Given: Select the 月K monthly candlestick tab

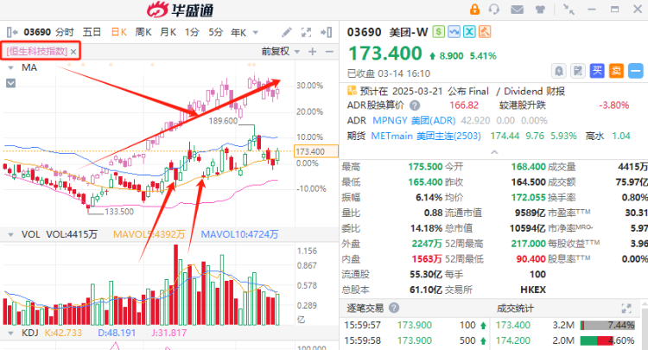Looking at the screenshot, I should tap(168, 32).
